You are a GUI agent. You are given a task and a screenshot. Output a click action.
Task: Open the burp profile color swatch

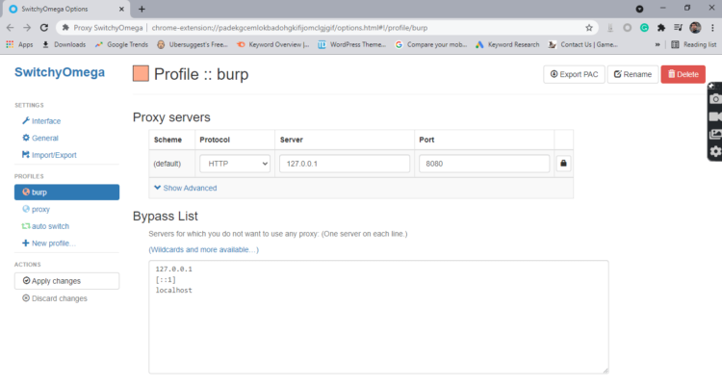(141, 74)
